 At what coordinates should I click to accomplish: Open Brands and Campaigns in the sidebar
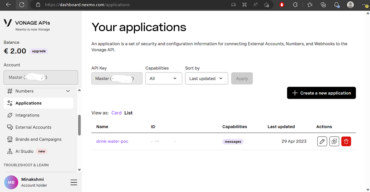tap(38, 139)
